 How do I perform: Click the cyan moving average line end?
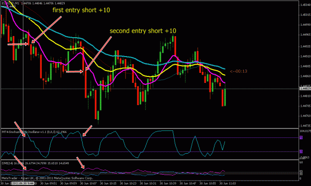[224, 69]
